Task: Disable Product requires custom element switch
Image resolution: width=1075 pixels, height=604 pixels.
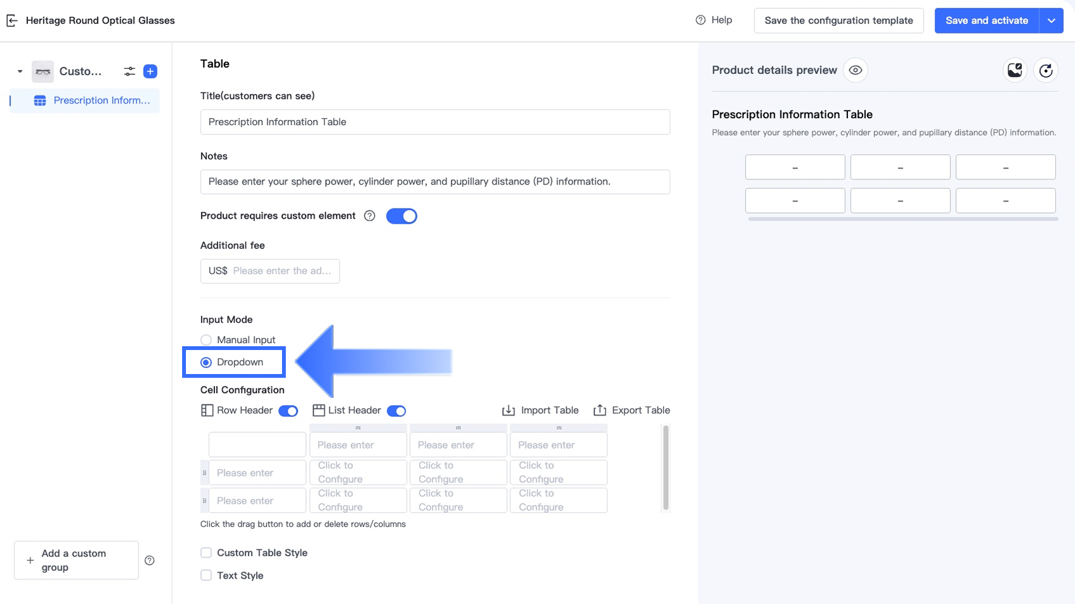Action: pos(402,216)
